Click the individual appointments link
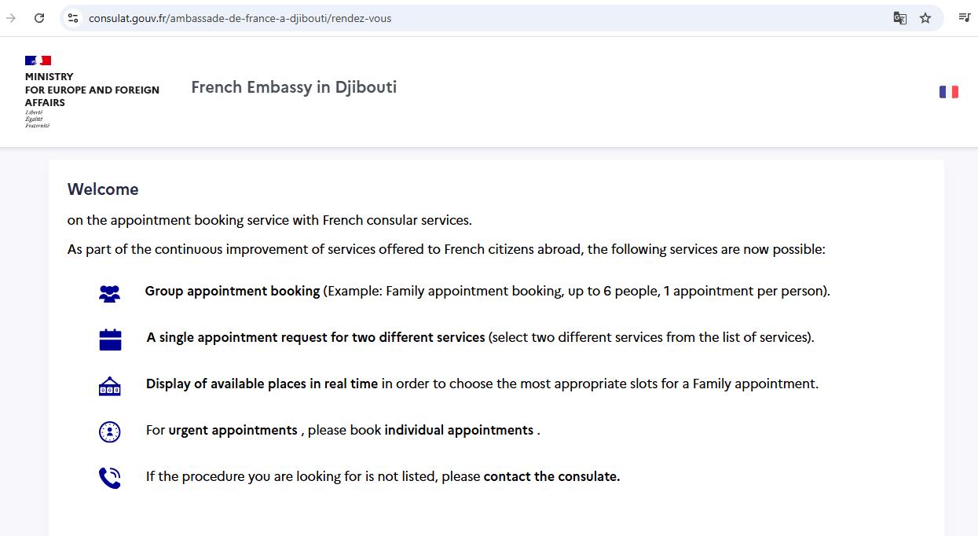 [459, 430]
